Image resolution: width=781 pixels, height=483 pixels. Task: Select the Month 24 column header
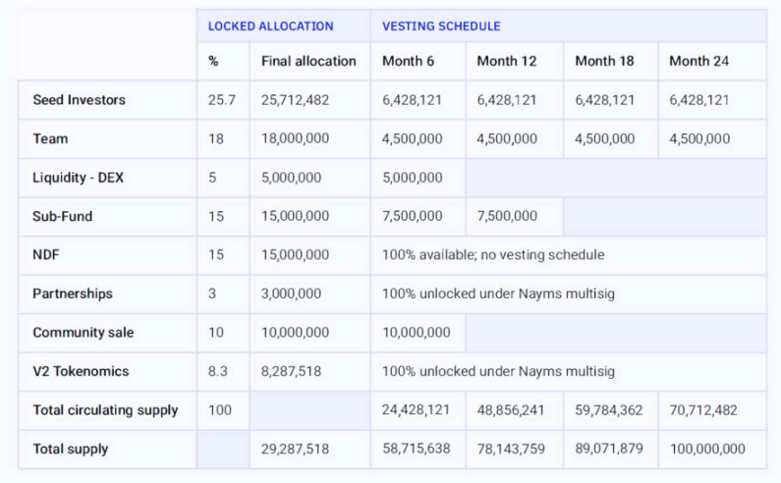click(698, 61)
